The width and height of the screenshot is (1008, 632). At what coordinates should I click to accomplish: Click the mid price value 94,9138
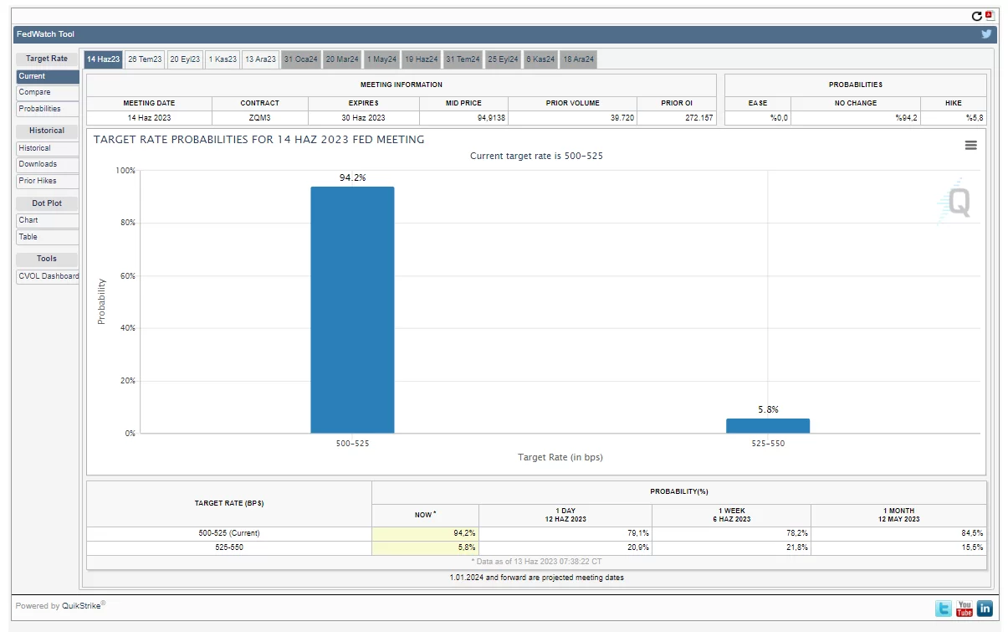pos(463,118)
